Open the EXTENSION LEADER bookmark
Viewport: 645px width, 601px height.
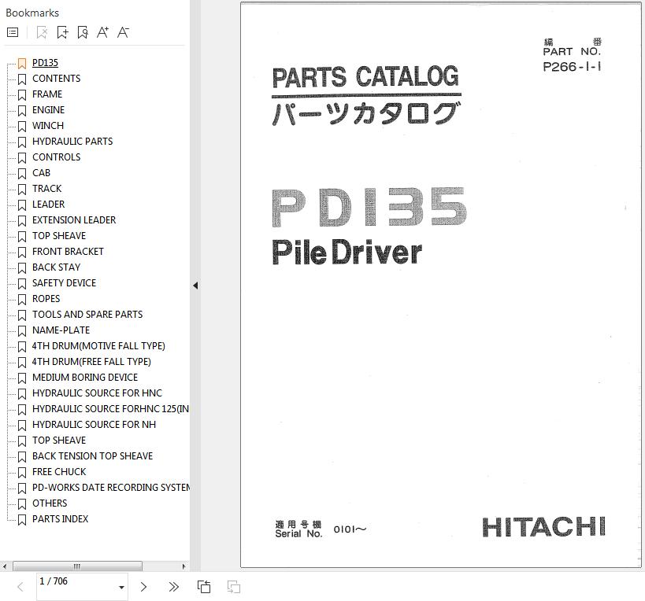(x=74, y=220)
